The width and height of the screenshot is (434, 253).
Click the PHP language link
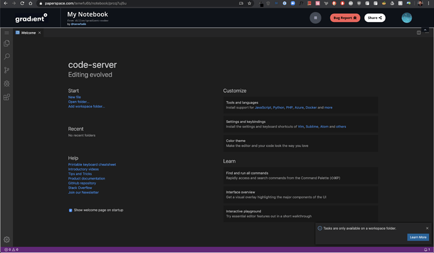pyautogui.click(x=289, y=107)
